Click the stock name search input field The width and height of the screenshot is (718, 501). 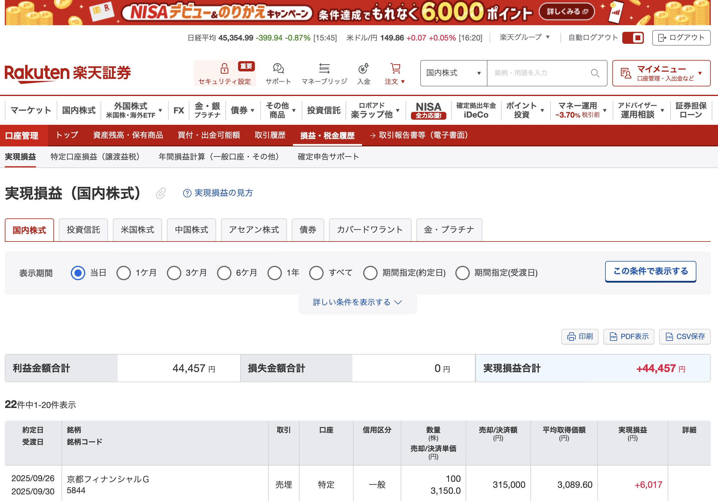tap(538, 73)
